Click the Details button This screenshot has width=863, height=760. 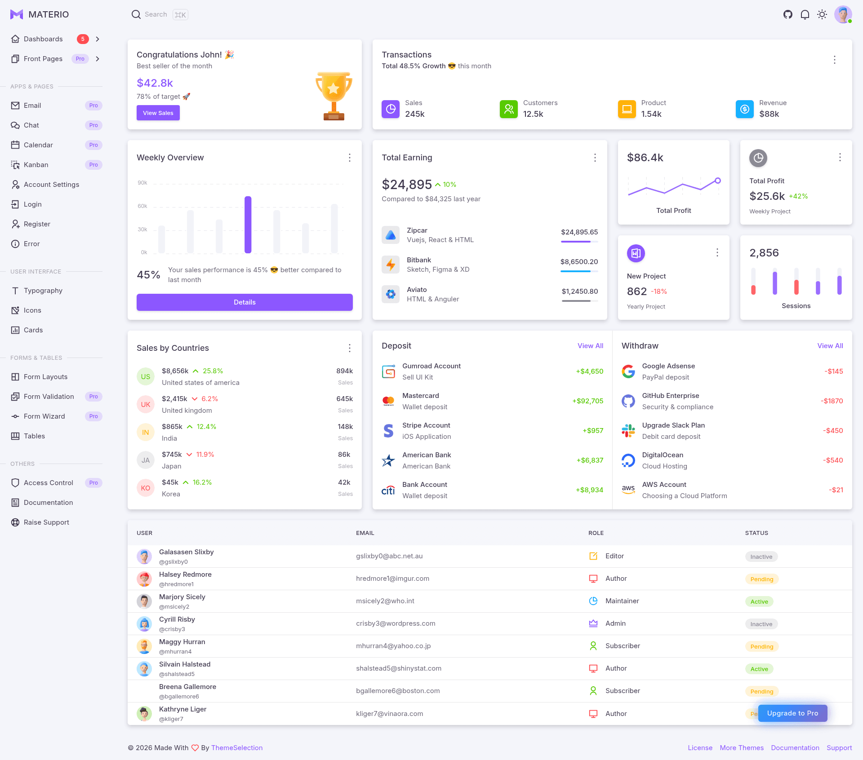[x=245, y=302]
